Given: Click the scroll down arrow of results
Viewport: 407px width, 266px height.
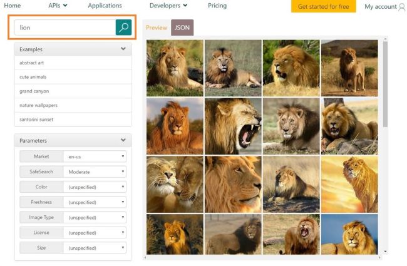Looking at the screenshot, I should (x=385, y=251).
